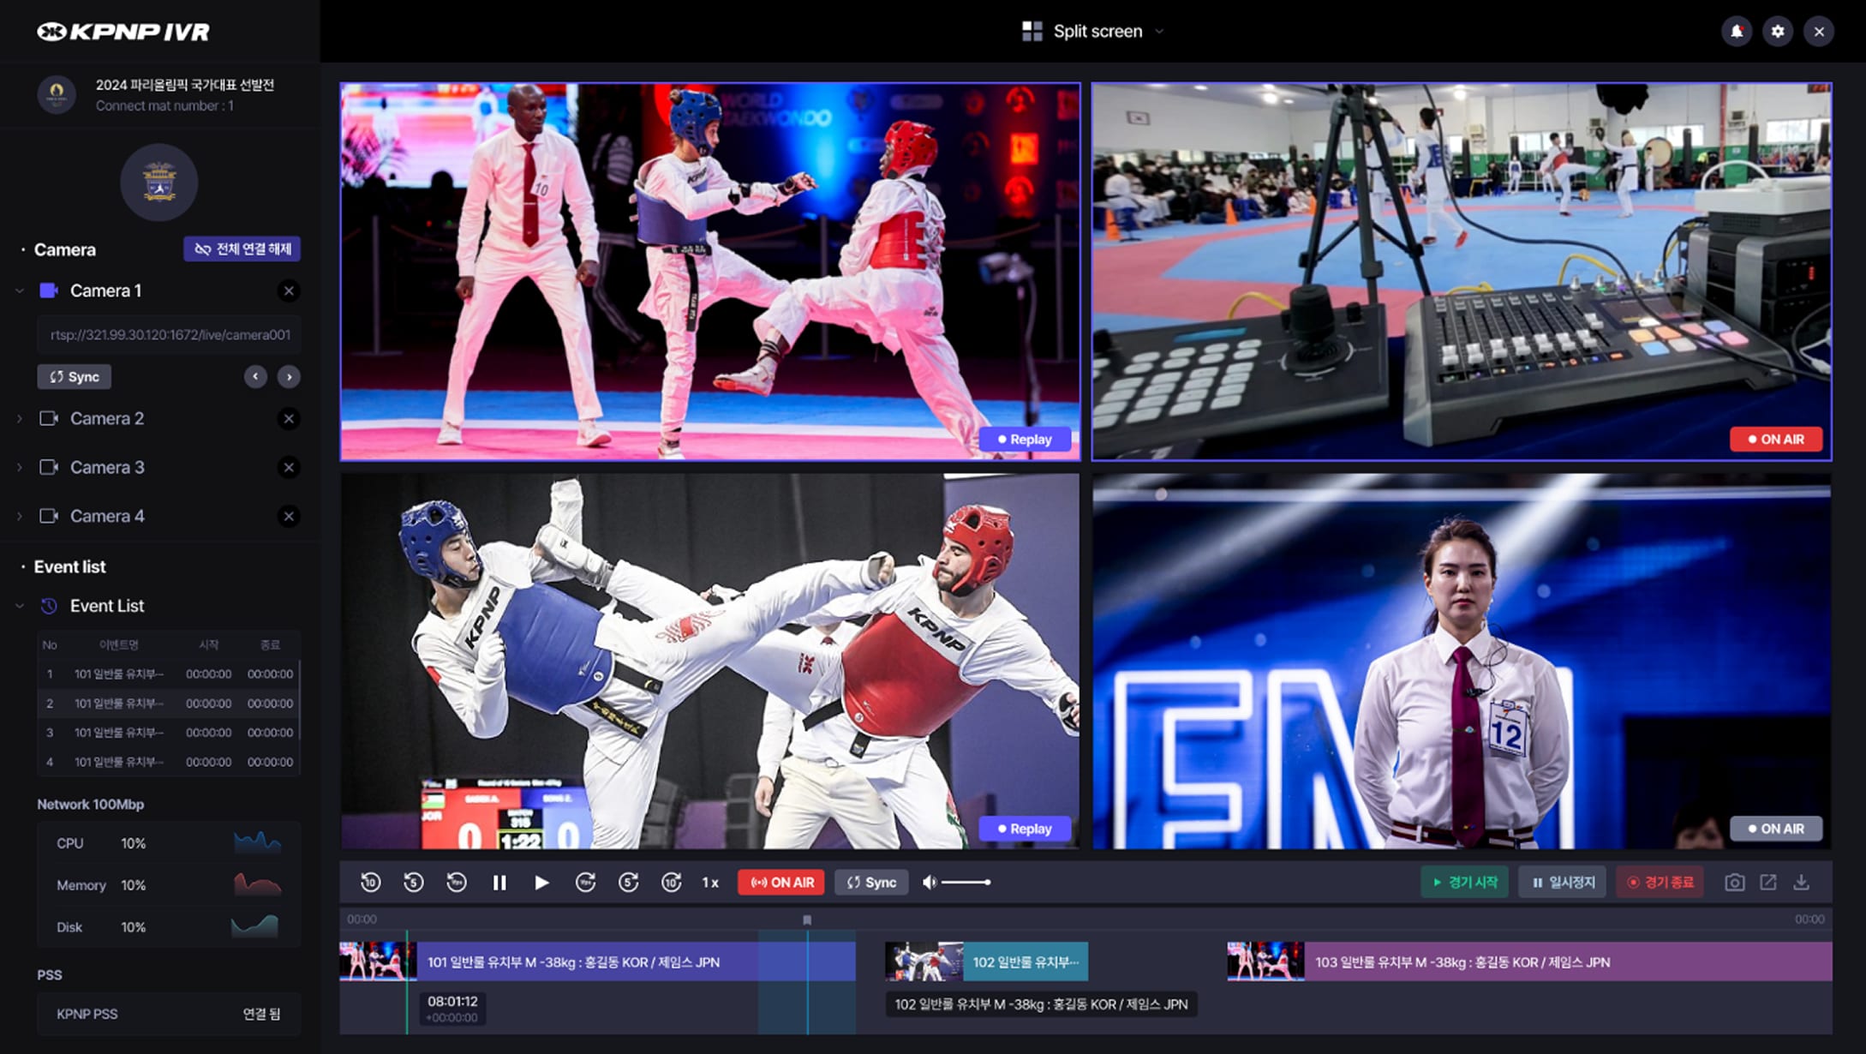The height and width of the screenshot is (1054, 1866).
Task: Take a snapshot with camera icon
Action: pos(1734,882)
